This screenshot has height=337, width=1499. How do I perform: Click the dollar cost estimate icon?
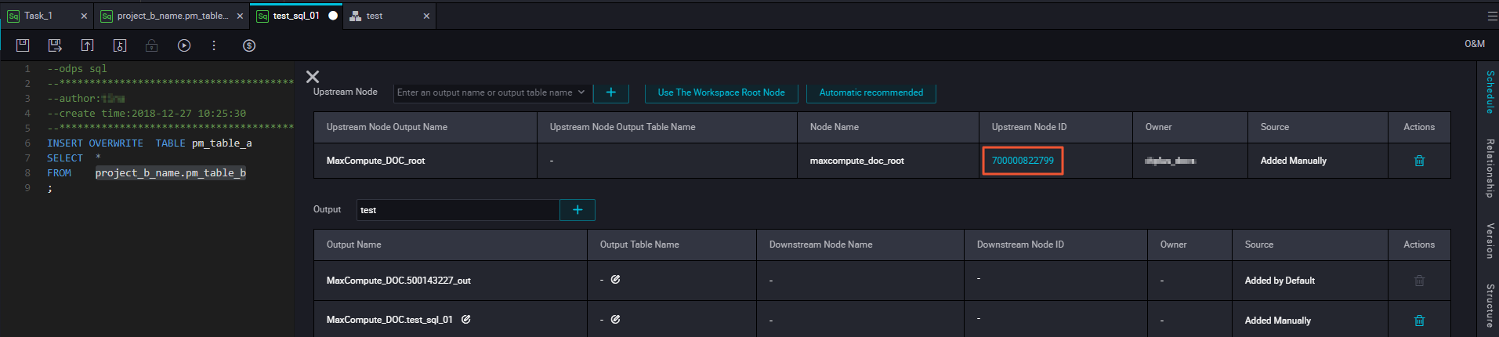pos(249,45)
